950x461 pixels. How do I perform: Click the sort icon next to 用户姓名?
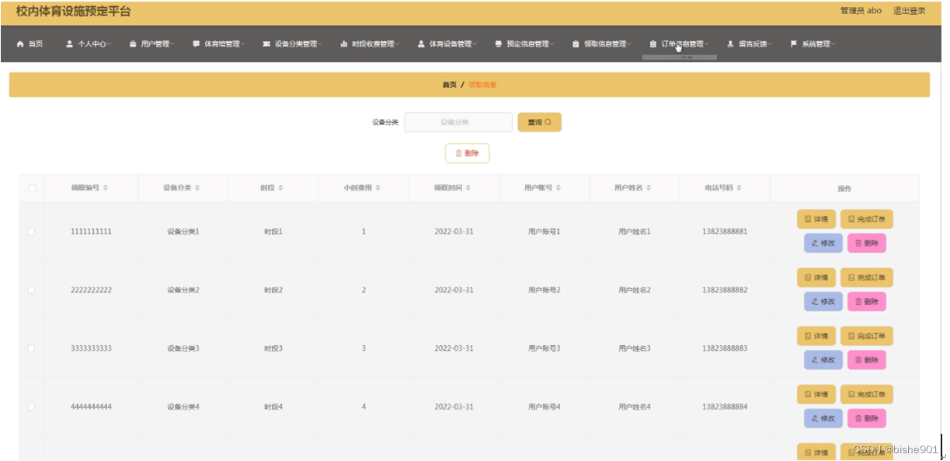click(x=649, y=188)
